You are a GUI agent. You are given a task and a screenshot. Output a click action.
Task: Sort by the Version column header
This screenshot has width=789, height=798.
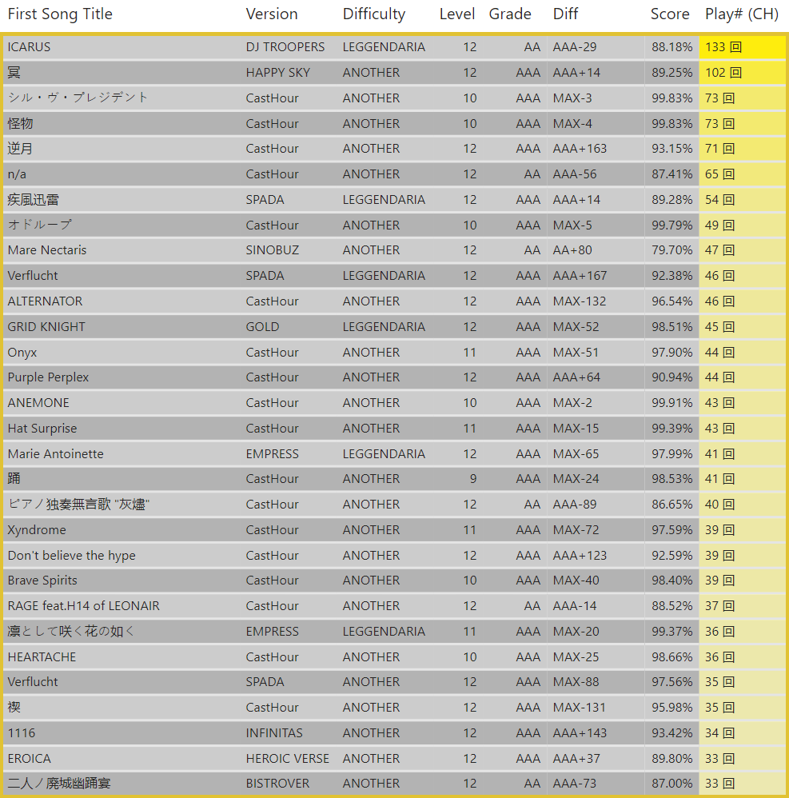point(272,14)
